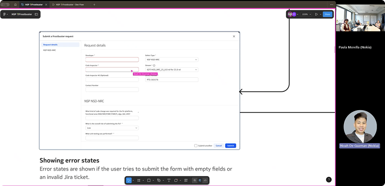Close the NSP Frostbuster tab
Viewport: 385px width, 186px height.
pos(46,4)
